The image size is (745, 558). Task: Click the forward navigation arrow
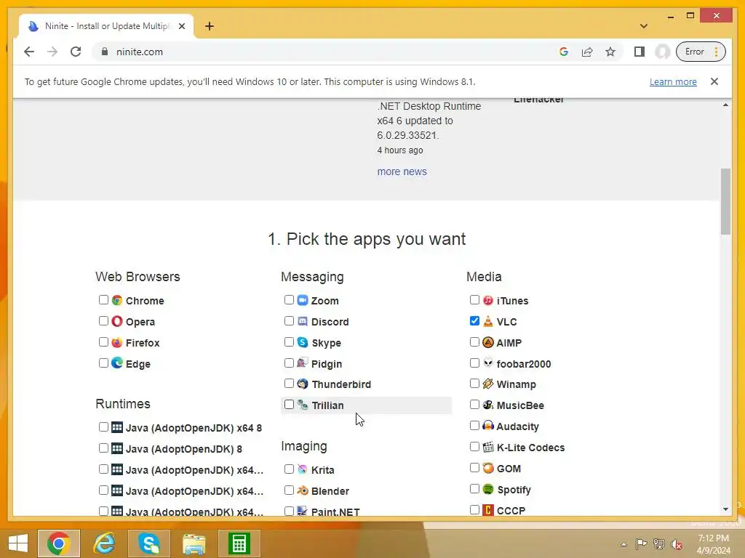coord(52,52)
